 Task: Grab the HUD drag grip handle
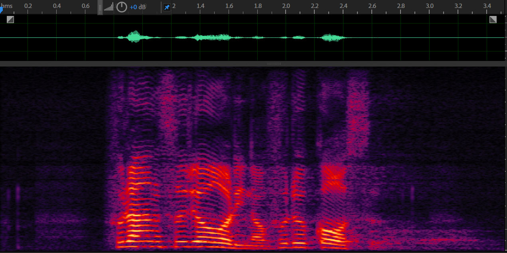[x=100, y=7]
